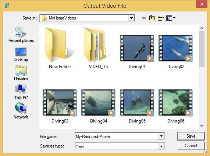Expand the File name dropdown arrow
Screen dimensions: 210x156
tap(161, 136)
